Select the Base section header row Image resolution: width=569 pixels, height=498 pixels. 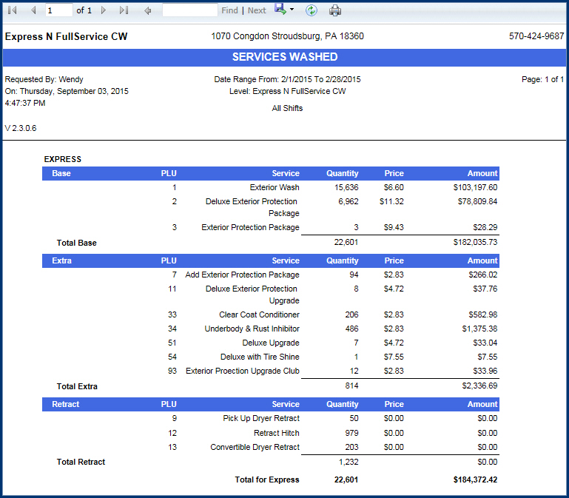271,173
